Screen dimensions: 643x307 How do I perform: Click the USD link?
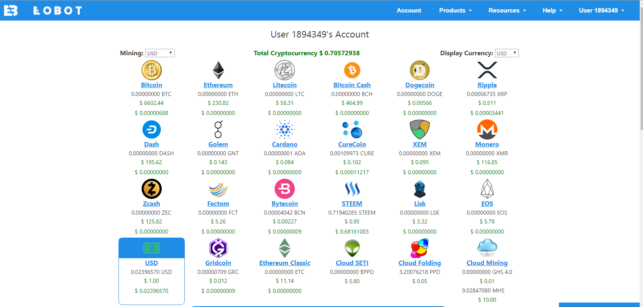(152, 263)
